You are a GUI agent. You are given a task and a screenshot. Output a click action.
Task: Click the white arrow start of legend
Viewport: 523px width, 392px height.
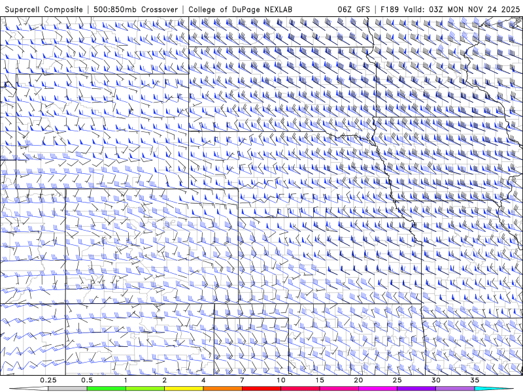pyautogui.click(x=29, y=389)
